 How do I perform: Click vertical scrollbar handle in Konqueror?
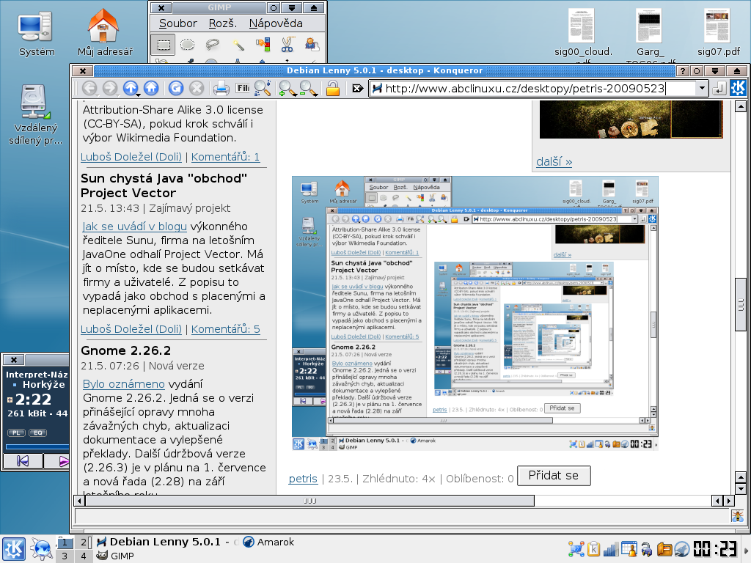(741, 304)
